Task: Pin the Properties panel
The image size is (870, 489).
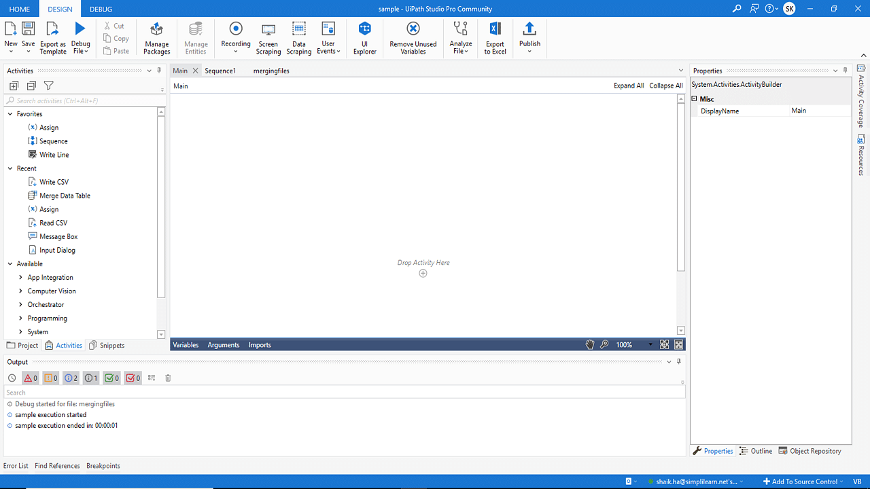Action: coord(845,71)
